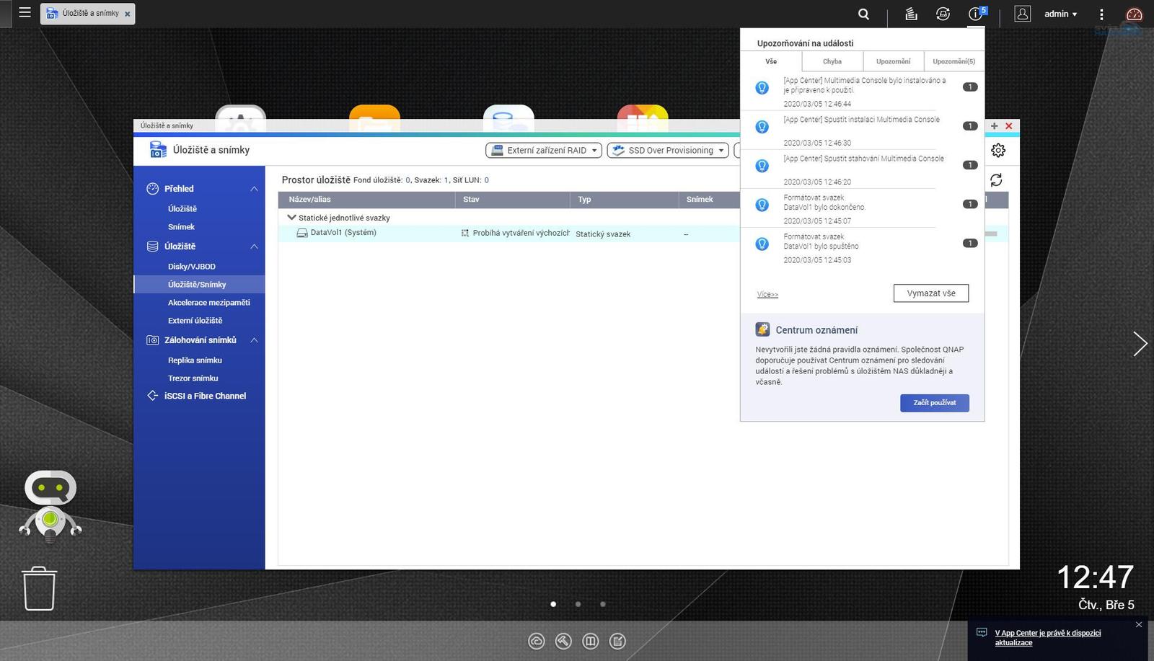Open the QNAP robot assistant
The height and width of the screenshot is (661, 1154).
coord(50,506)
